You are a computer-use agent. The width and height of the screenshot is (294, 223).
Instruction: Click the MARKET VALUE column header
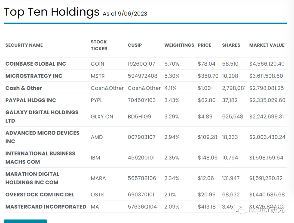(x=267, y=45)
